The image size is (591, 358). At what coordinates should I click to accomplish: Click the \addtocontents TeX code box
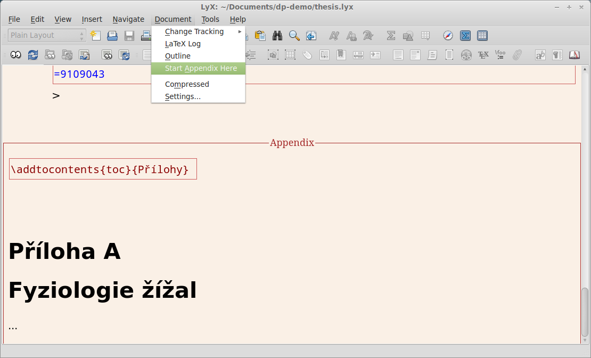[x=103, y=169]
